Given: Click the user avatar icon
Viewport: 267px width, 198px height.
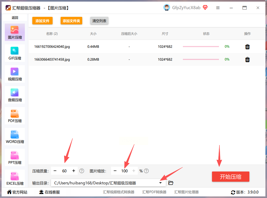Looking at the screenshot, I should (x=167, y=8).
